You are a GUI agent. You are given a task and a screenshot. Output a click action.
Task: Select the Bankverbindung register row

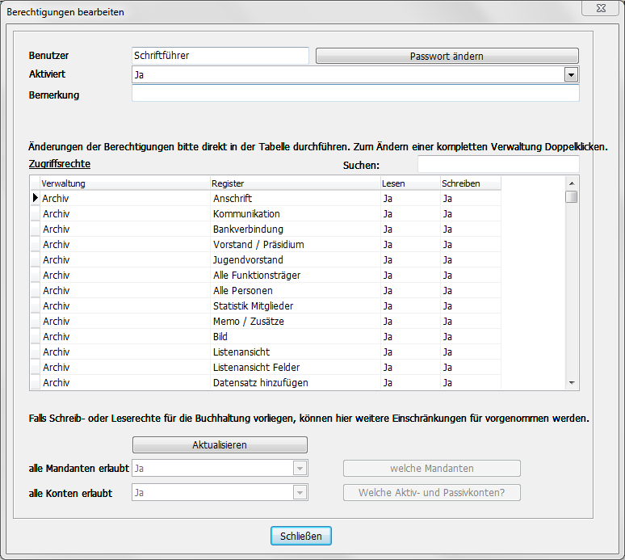pyautogui.click(x=248, y=229)
